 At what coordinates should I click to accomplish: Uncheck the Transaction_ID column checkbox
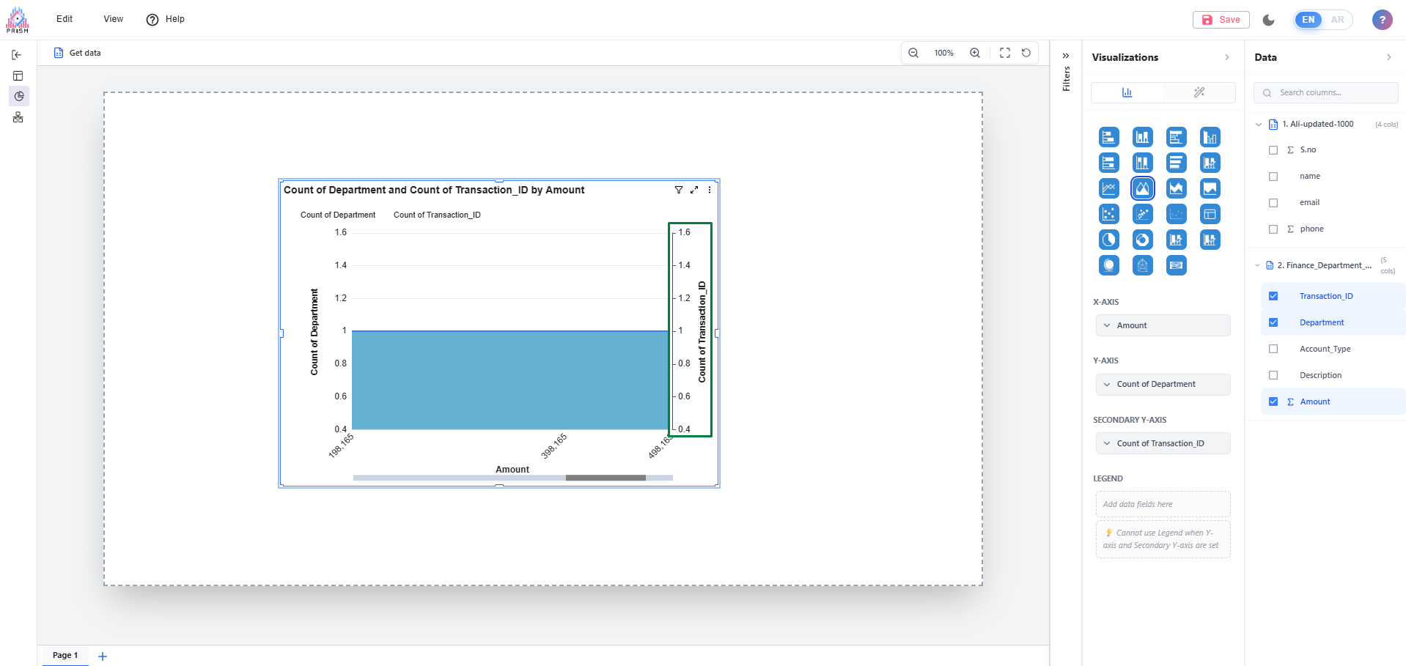pos(1273,296)
